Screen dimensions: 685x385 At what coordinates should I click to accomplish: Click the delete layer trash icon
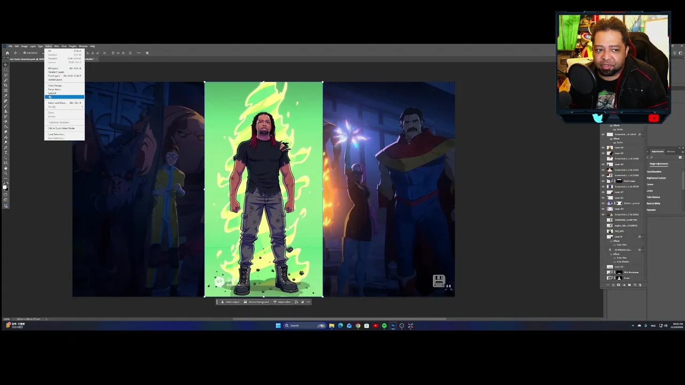pyautogui.click(x=640, y=284)
